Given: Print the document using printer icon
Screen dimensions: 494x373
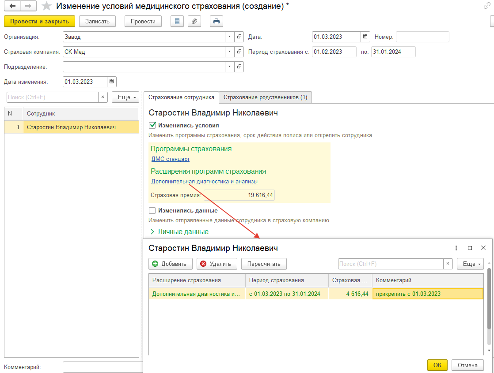Looking at the screenshot, I should point(217,21).
